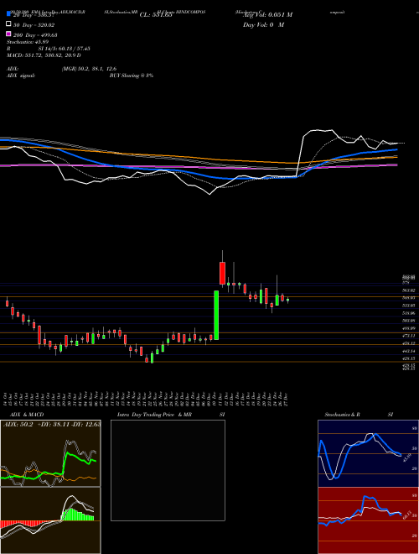Click the 'CL: 551.65' closing price text
This screenshot has width=419, height=554.
coord(156,15)
